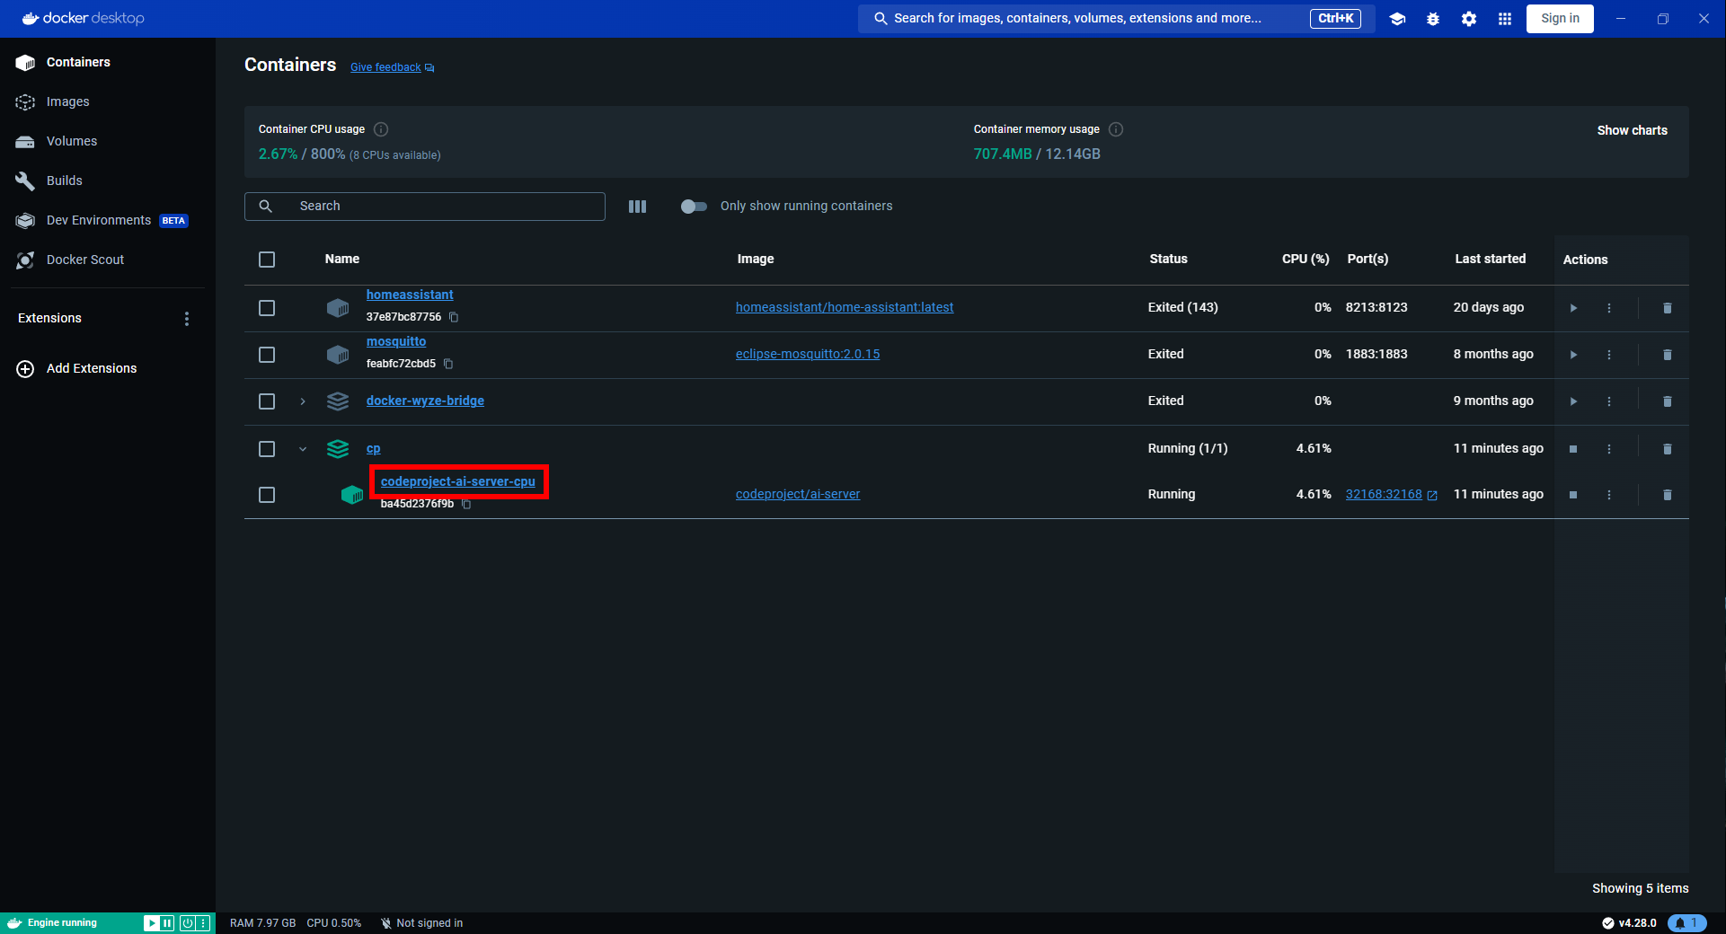Select the homeassistant container checkbox
Image resolution: width=1726 pixels, height=934 pixels.
click(x=267, y=308)
